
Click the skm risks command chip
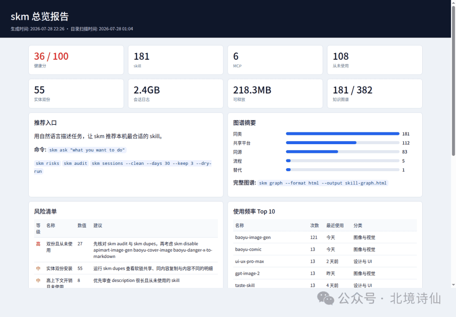[x=47, y=164]
